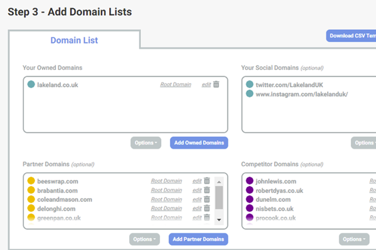The height and width of the screenshot is (250, 376).
Task: Remove brabantia.com with its trash icon
Action: pyautogui.click(x=207, y=190)
